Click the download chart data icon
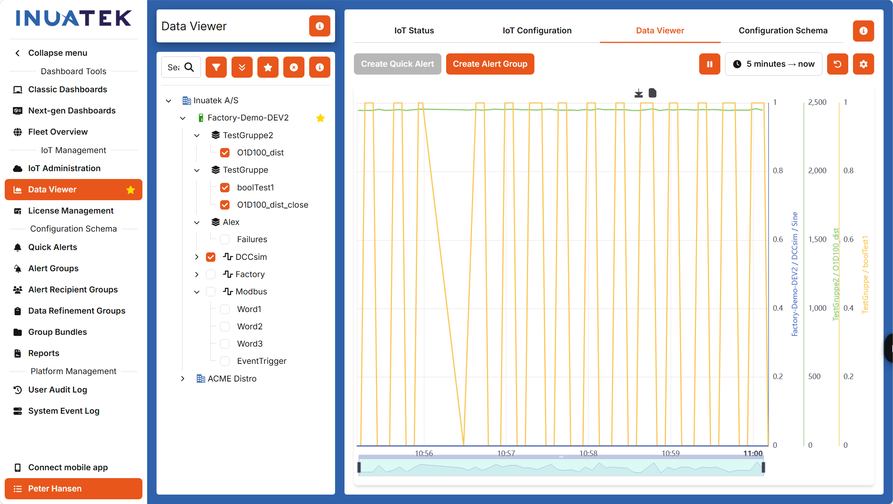This screenshot has height=504, width=893. pyautogui.click(x=638, y=93)
